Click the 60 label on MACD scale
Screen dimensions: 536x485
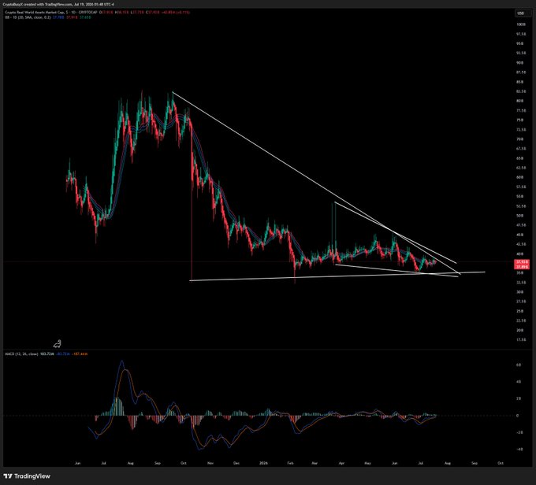point(519,365)
